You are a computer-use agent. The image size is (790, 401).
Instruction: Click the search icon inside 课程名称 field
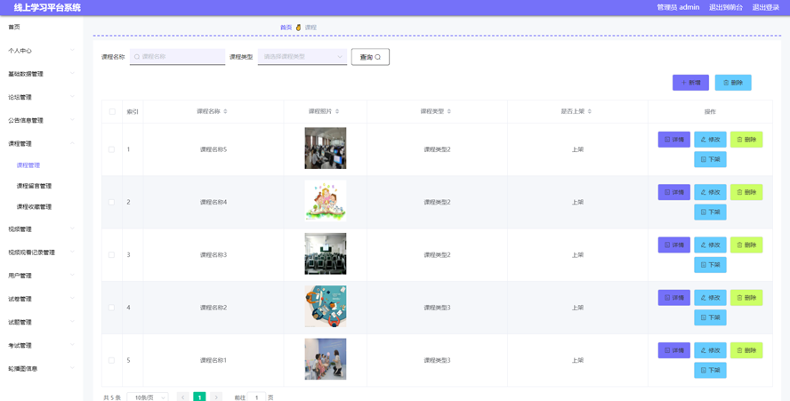point(137,57)
